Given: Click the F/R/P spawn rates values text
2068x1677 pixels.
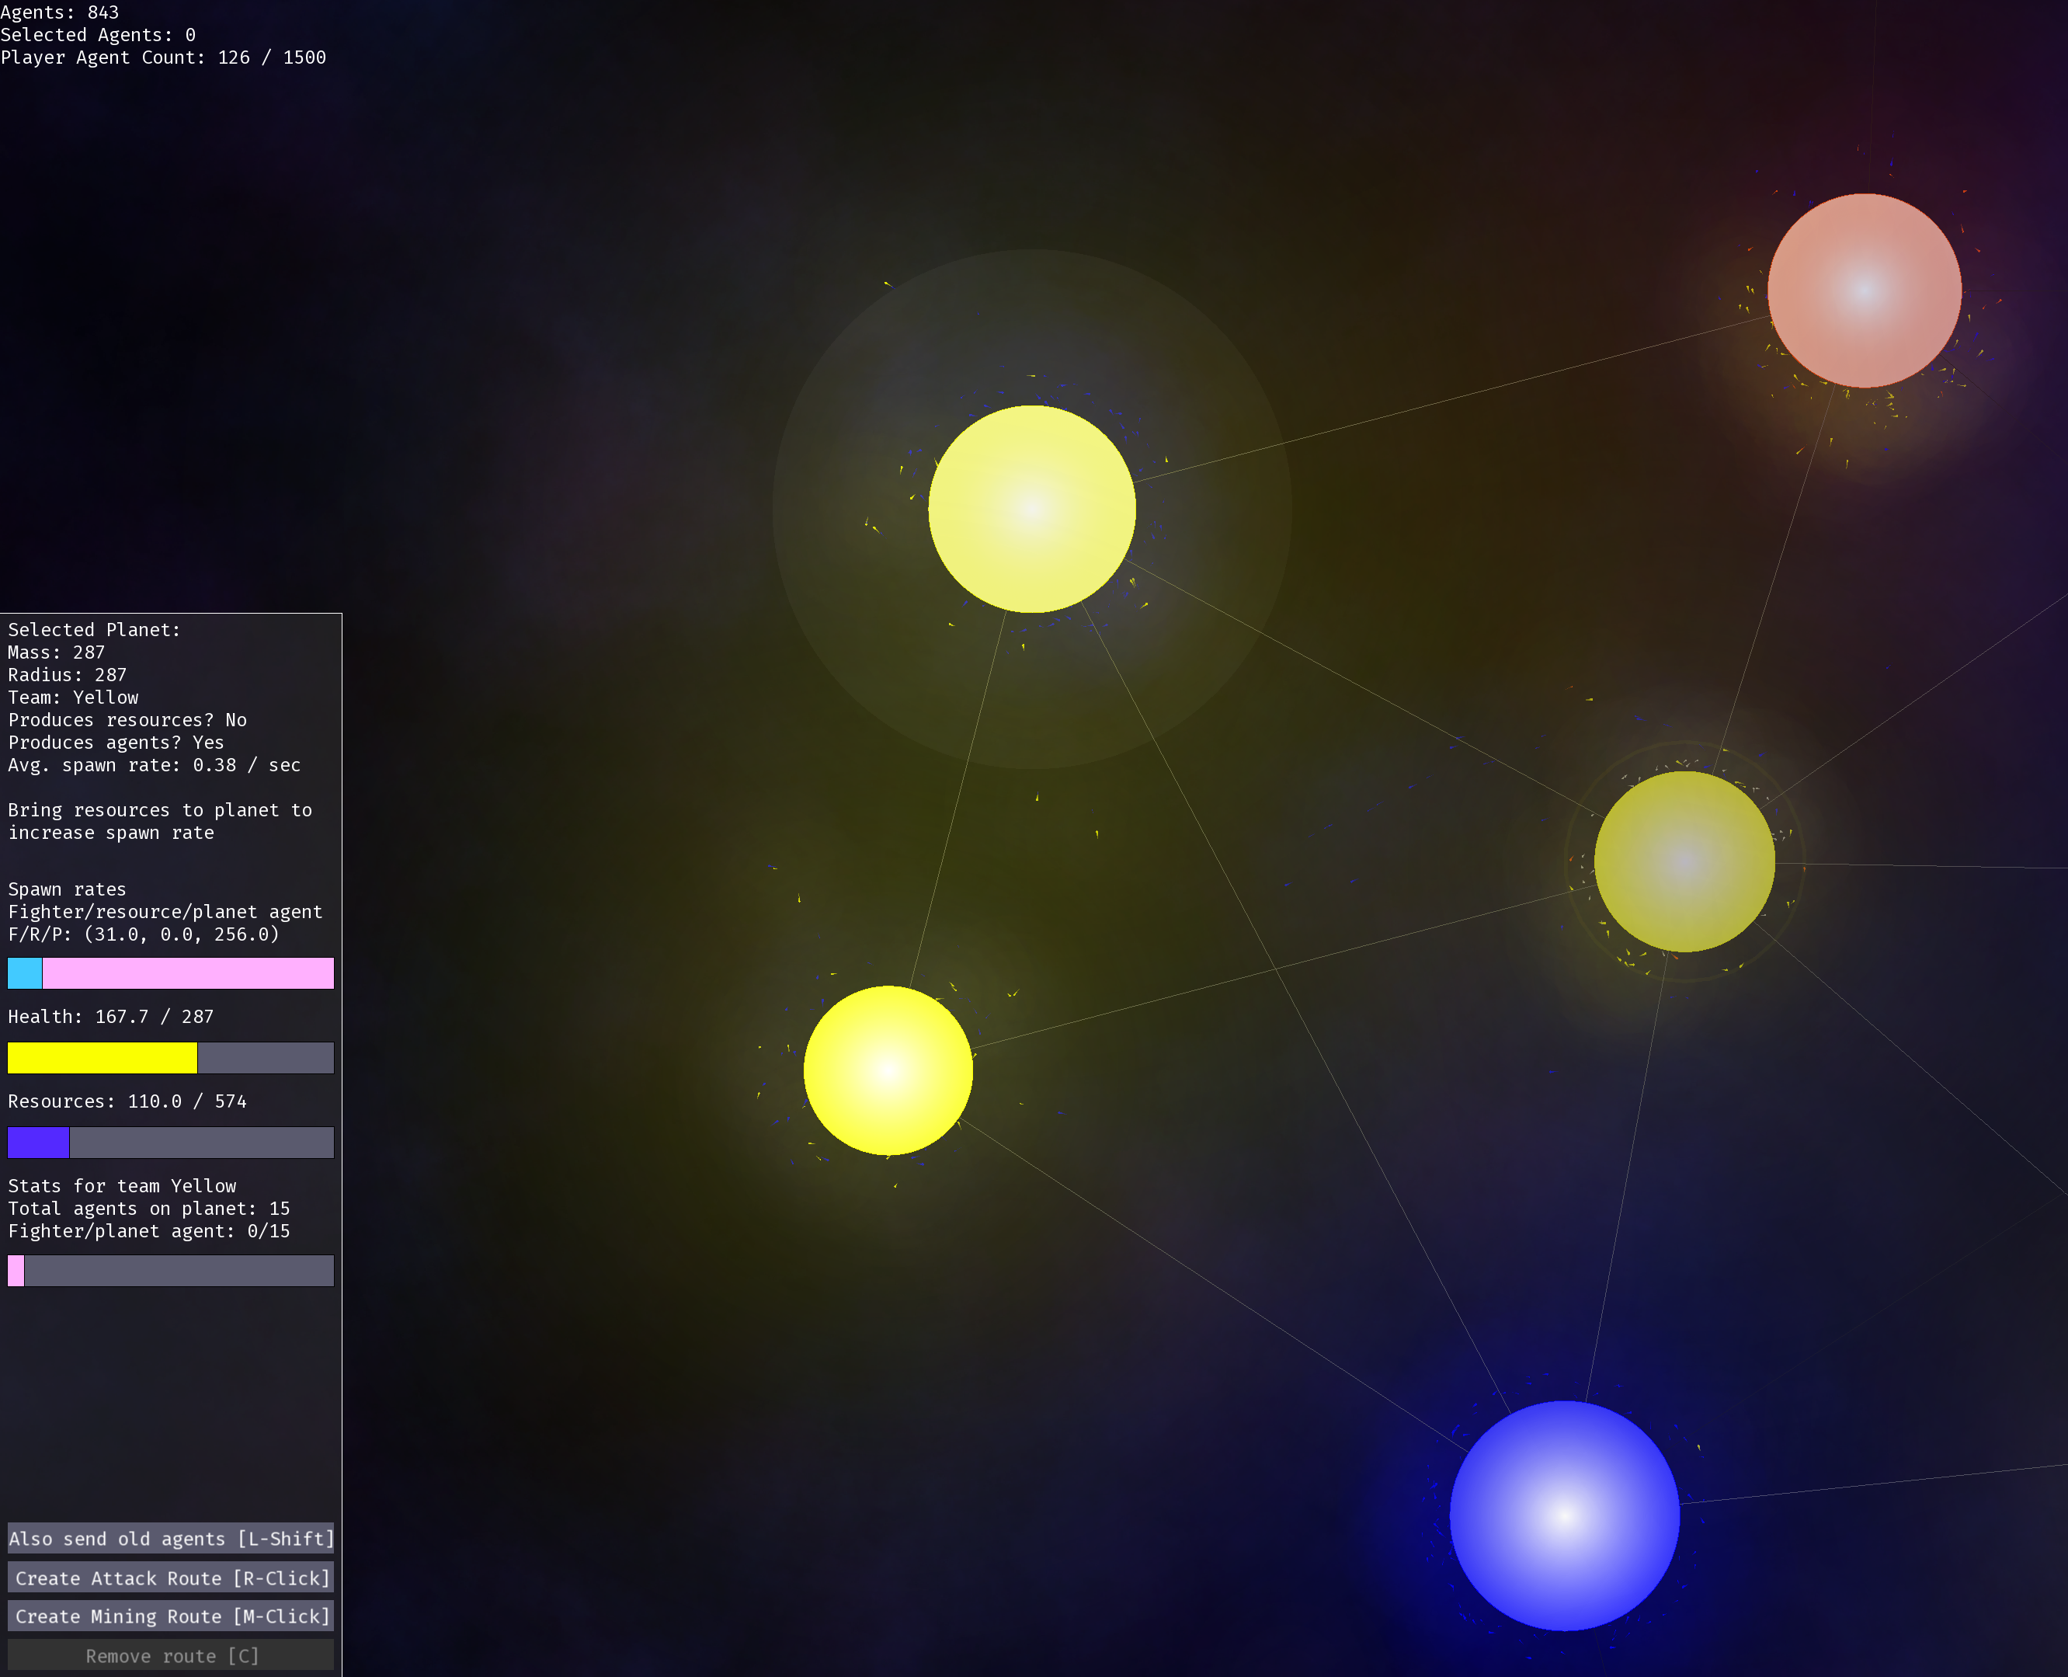Looking at the screenshot, I should click(x=144, y=934).
